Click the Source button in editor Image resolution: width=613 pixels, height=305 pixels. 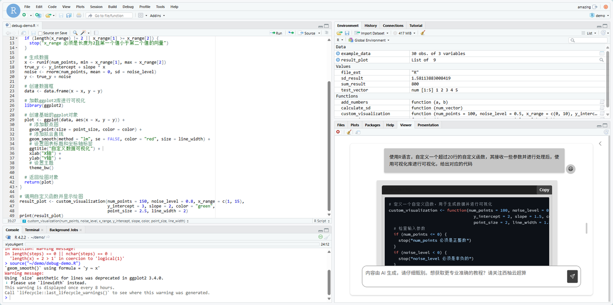306,33
